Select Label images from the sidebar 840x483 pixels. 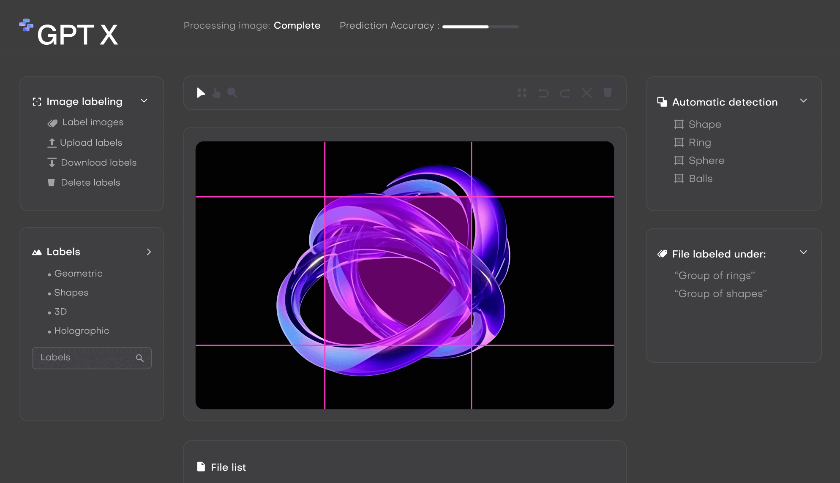(x=93, y=122)
